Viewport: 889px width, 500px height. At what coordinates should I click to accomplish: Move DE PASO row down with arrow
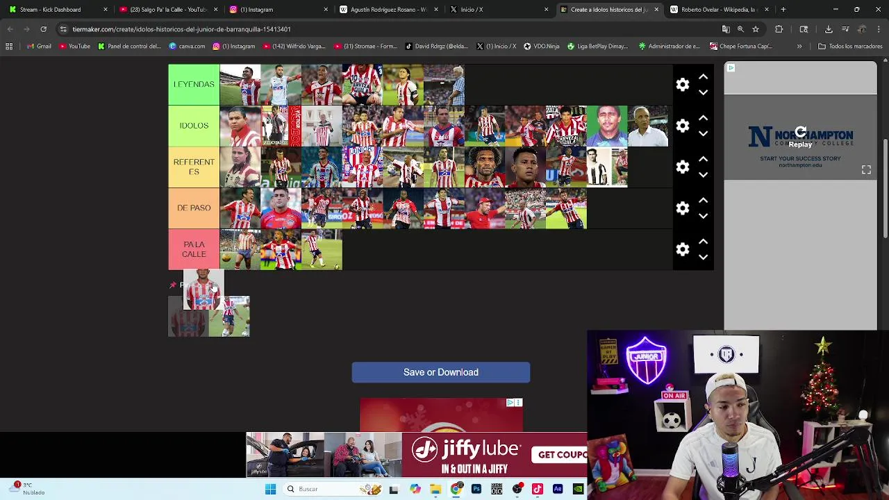point(703,216)
